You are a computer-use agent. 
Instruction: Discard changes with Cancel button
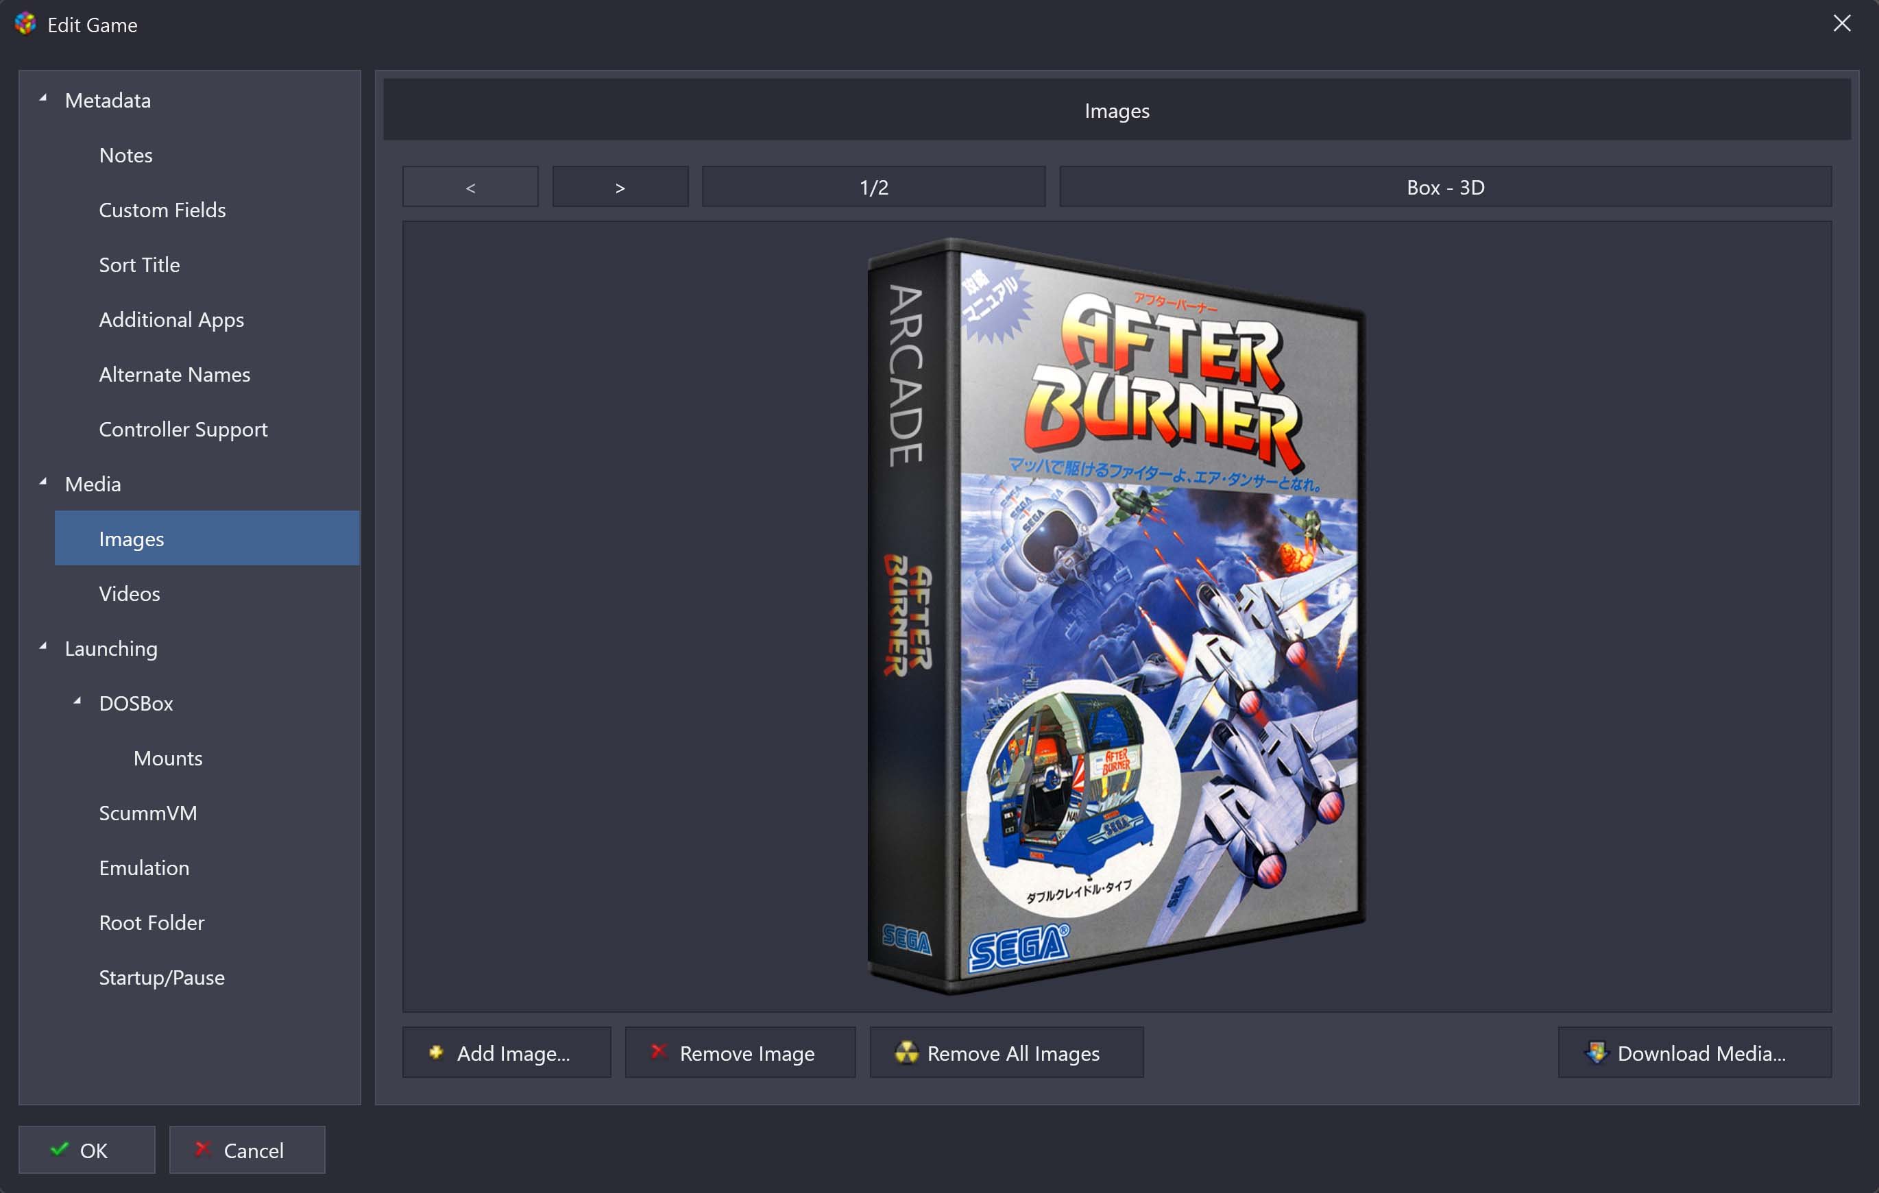[x=247, y=1149]
